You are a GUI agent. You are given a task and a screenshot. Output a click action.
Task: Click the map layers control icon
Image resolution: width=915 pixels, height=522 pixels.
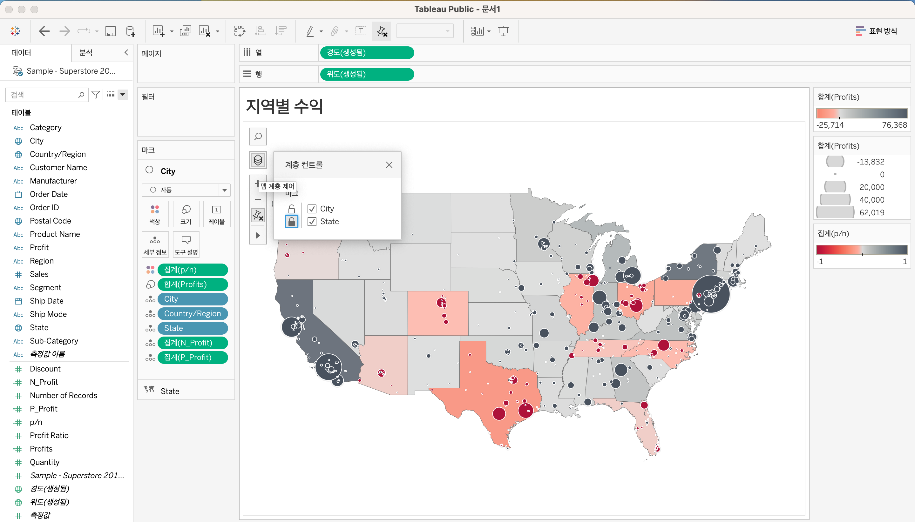(x=258, y=160)
